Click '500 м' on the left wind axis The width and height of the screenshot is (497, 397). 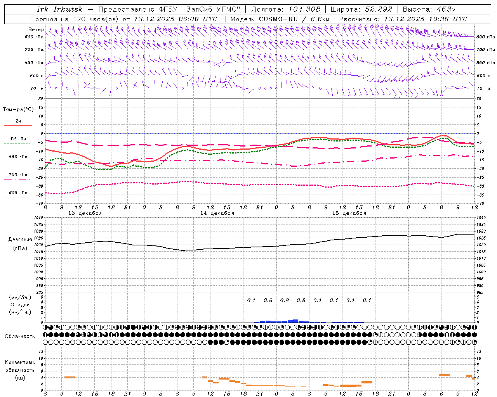click(37, 76)
